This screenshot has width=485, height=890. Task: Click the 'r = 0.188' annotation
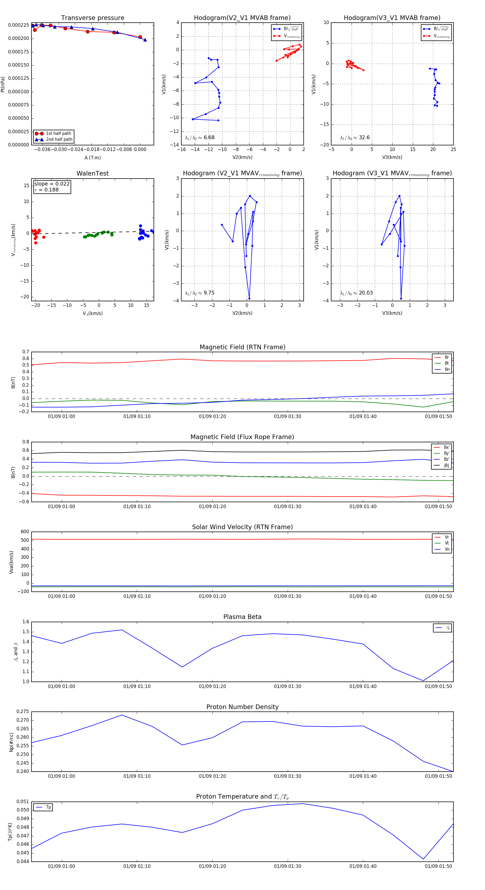pyautogui.click(x=47, y=190)
